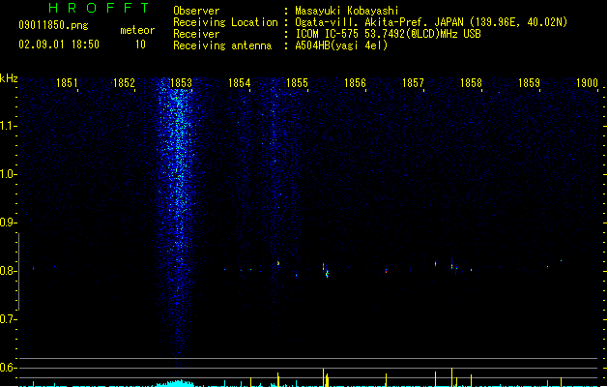Click the 1853 time axis label

182,83
